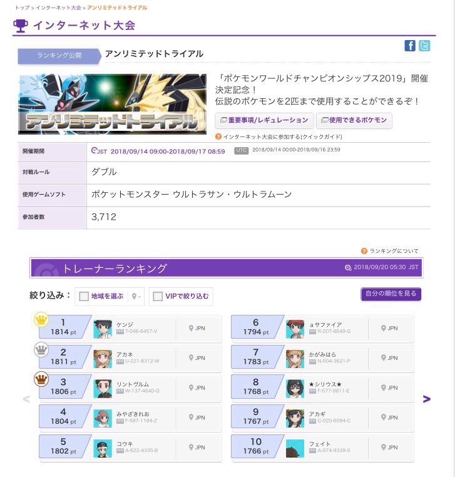The width and height of the screenshot is (455, 477).
Task: Click the 1794 pt score
Action: click(x=256, y=332)
